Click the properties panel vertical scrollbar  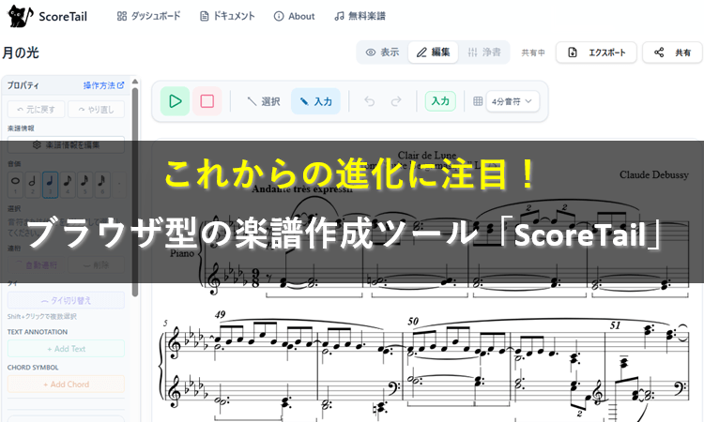[134, 188]
